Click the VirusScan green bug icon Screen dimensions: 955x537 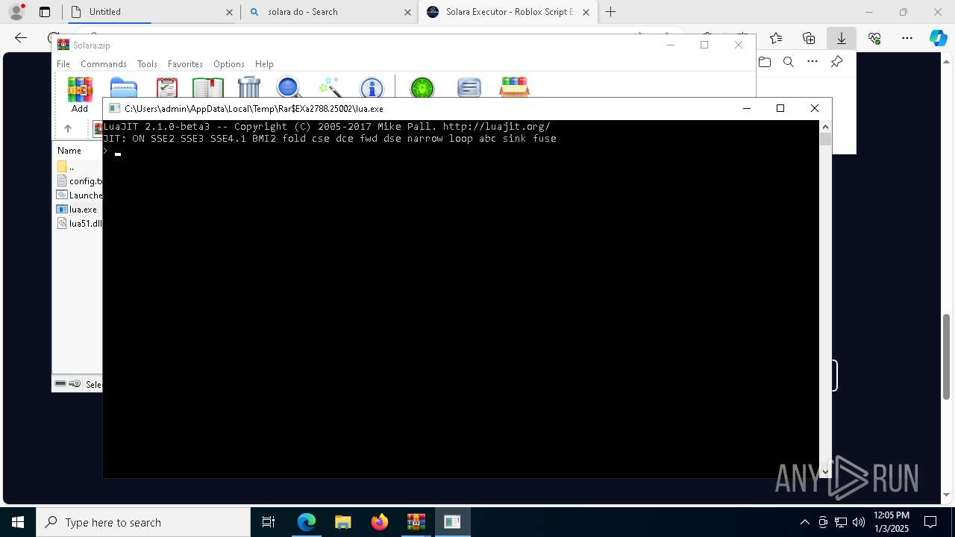tap(422, 87)
